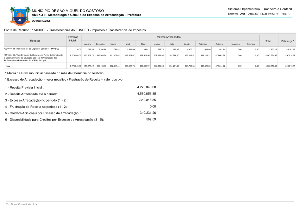Click the municipality coat of arms logo
The height and width of the screenshot is (212, 300).
pos(20,16)
